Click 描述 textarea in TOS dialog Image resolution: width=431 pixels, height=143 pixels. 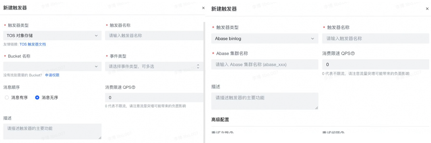(52, 131)
